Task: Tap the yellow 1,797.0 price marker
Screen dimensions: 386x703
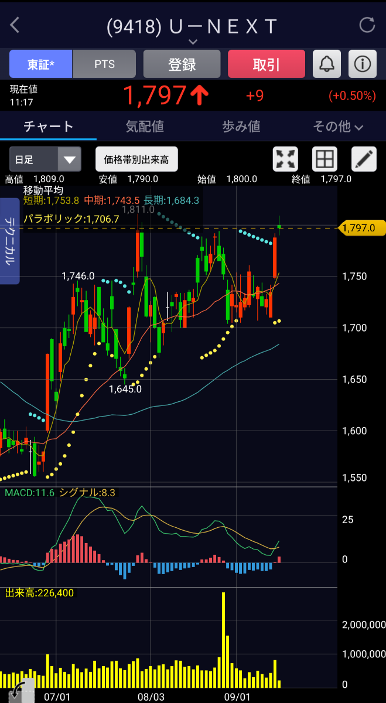Action: (x=361, y=228)
